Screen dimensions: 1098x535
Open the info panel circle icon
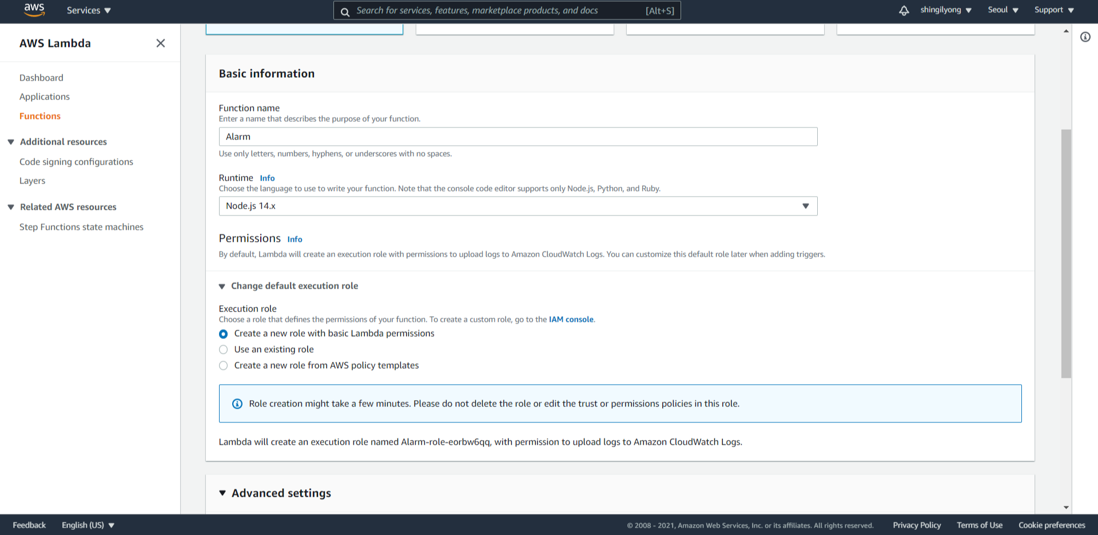click(1085, 37)
